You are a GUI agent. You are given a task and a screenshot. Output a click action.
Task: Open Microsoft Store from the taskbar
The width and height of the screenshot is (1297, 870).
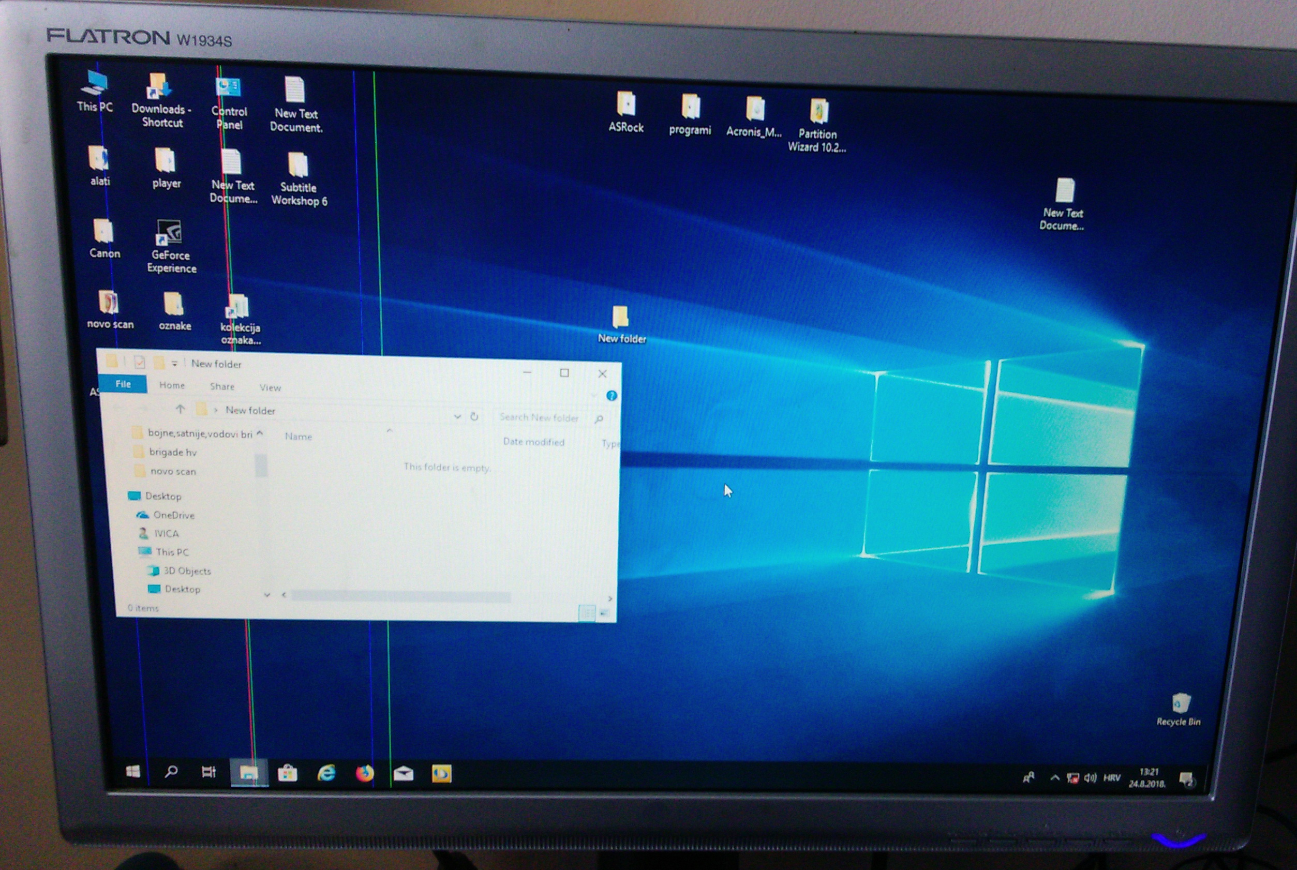288,773
